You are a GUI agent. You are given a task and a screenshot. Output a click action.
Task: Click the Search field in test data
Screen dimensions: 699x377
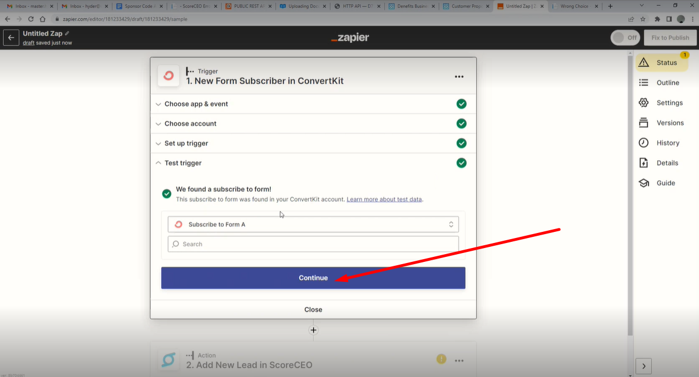(x=313, y=244)
